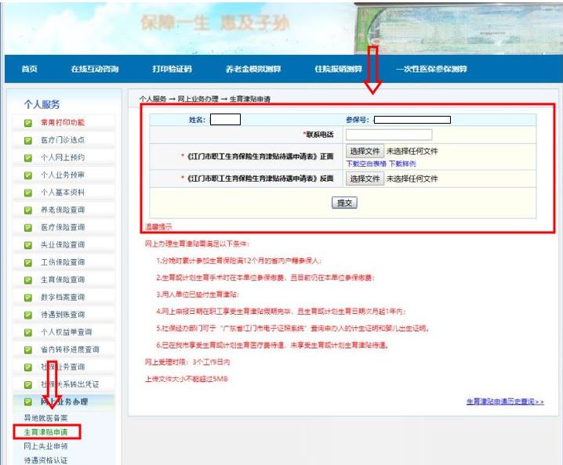This screenshot has width=563, height=465.
Task: Expand 医疗保险查询 sidebar section
Action: coord(64,227)
